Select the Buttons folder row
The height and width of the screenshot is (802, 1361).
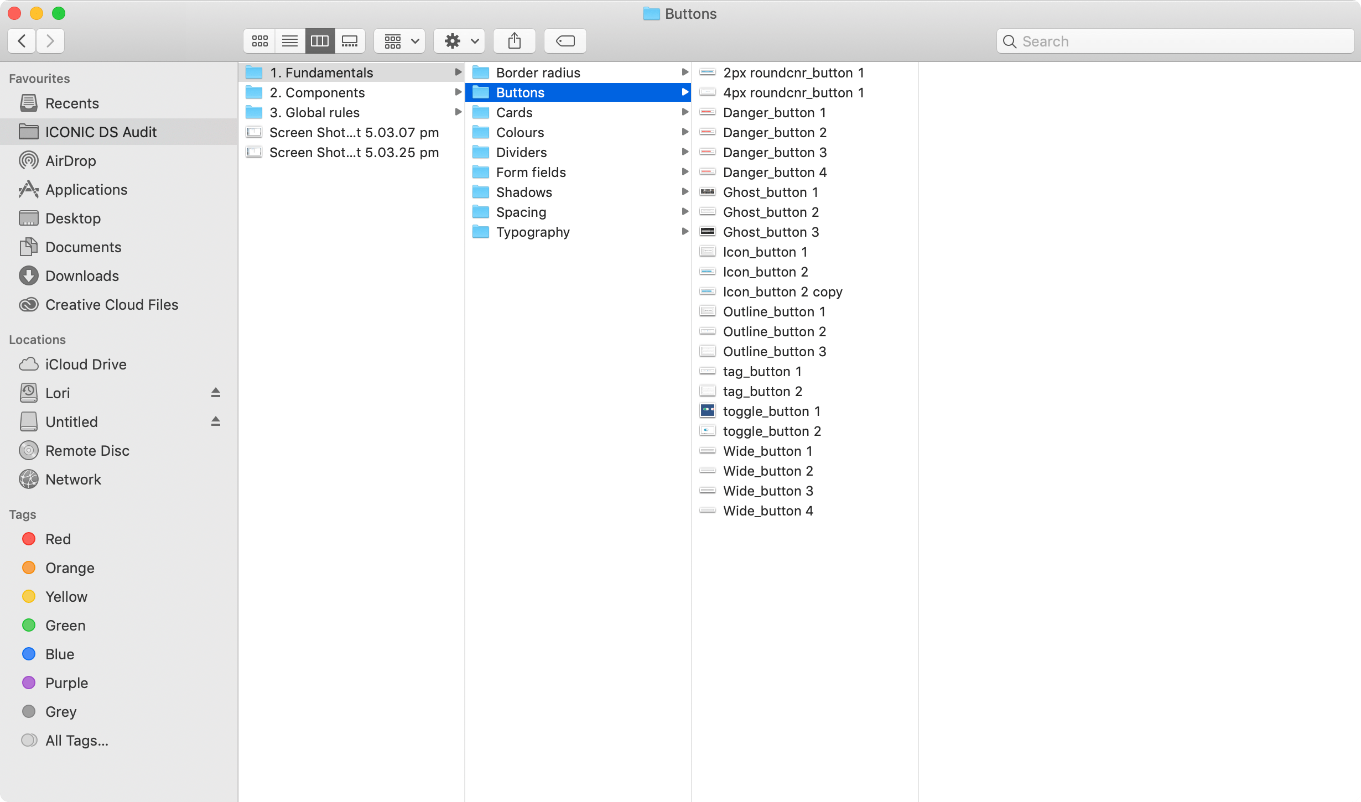[578, 92]
